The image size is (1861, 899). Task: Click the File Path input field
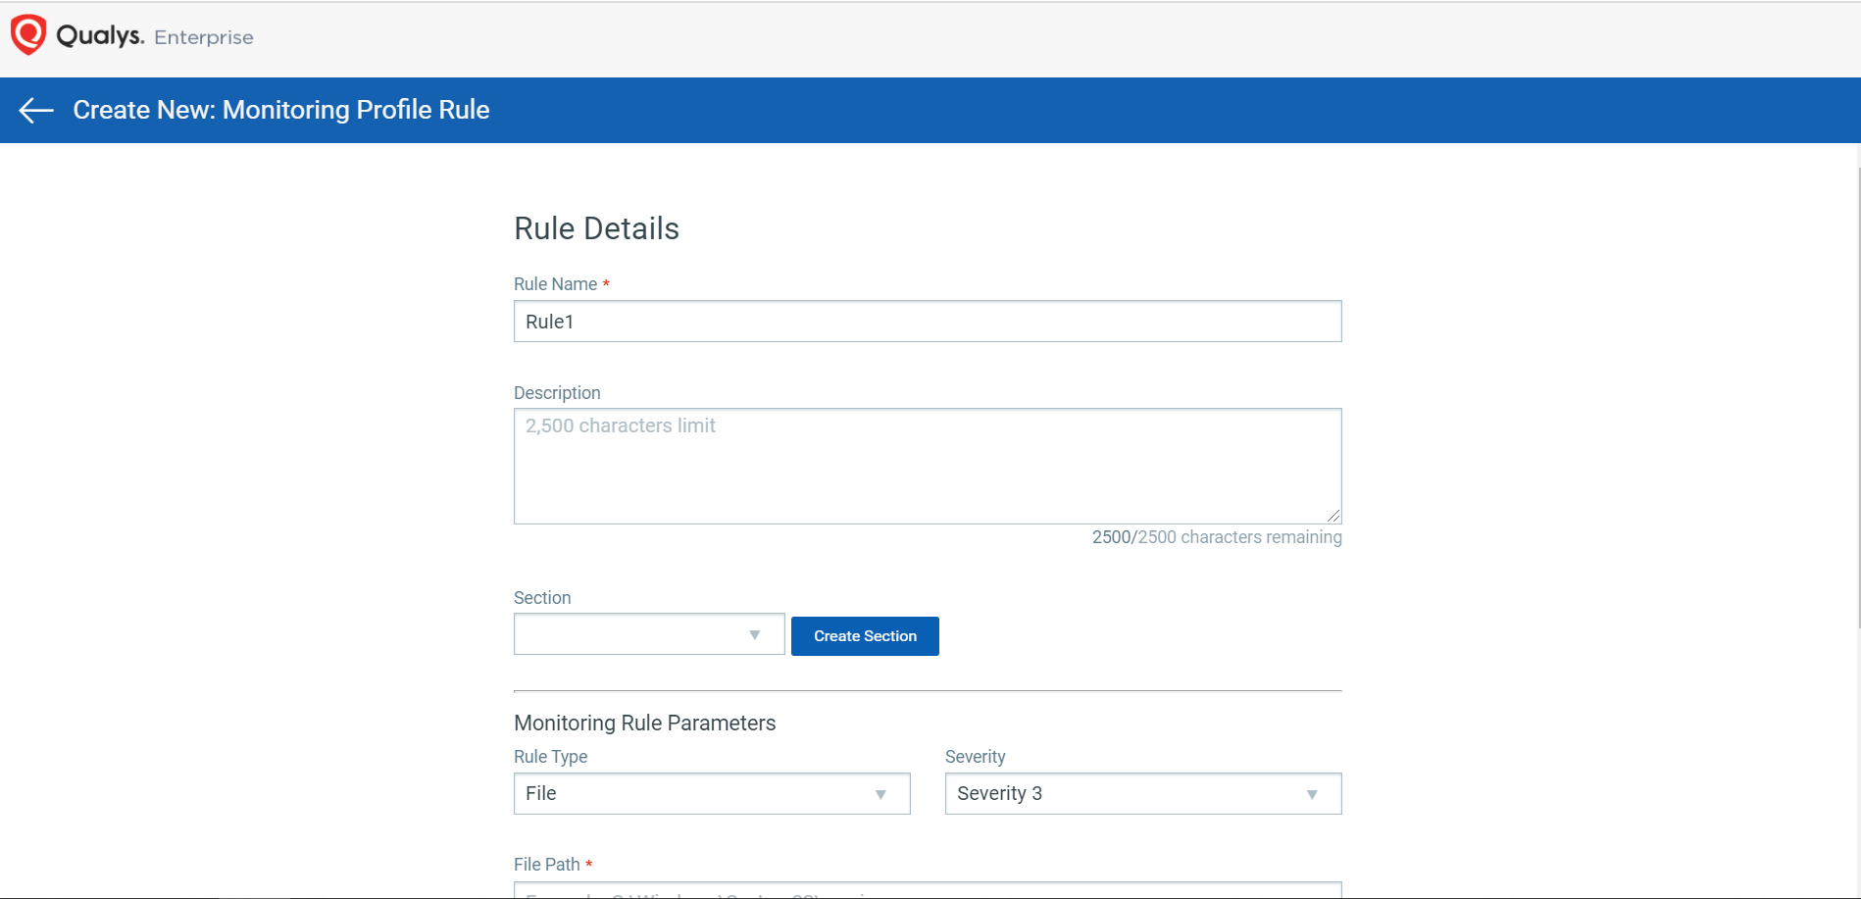[x=927, y=890]
